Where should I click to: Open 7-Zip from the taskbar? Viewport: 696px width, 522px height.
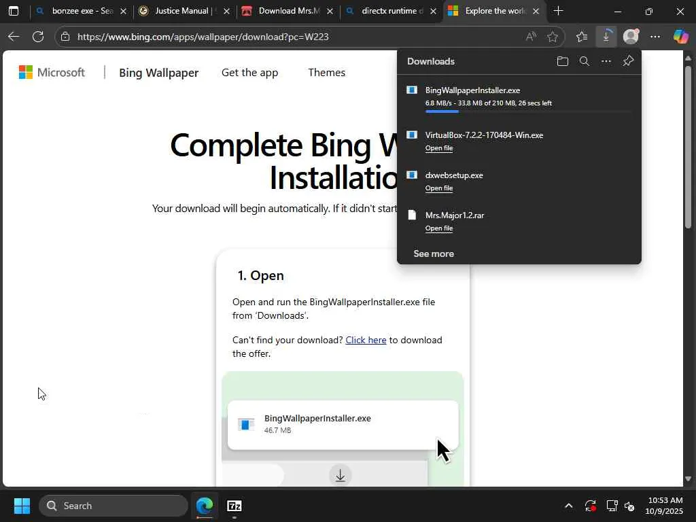tap(234, 506)
